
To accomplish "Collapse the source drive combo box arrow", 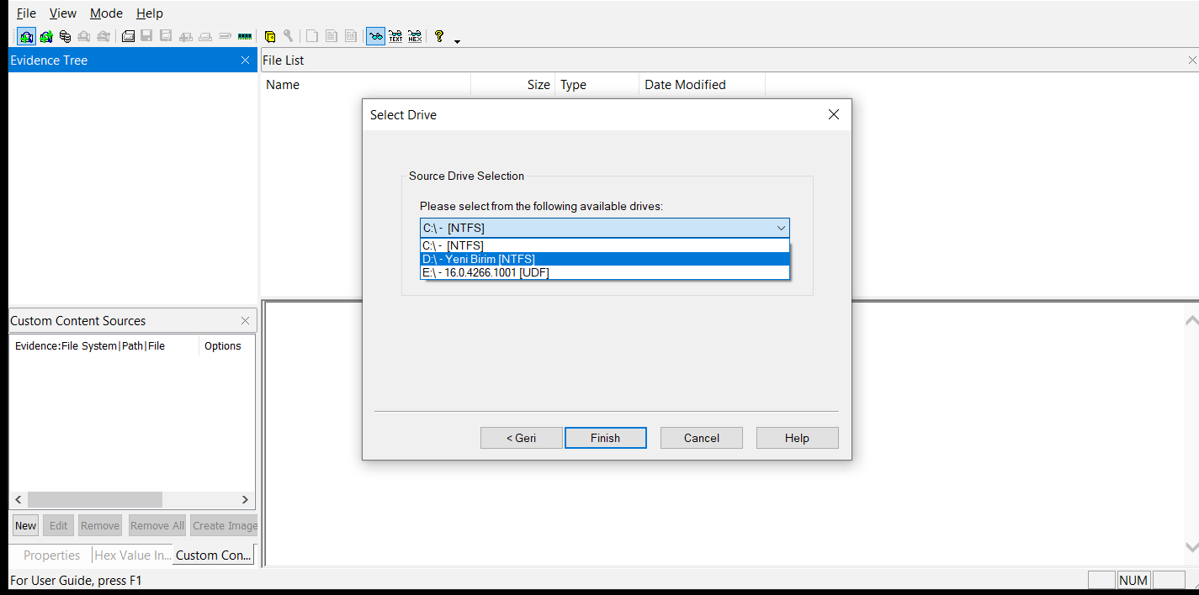I will [x=781, y=228].
